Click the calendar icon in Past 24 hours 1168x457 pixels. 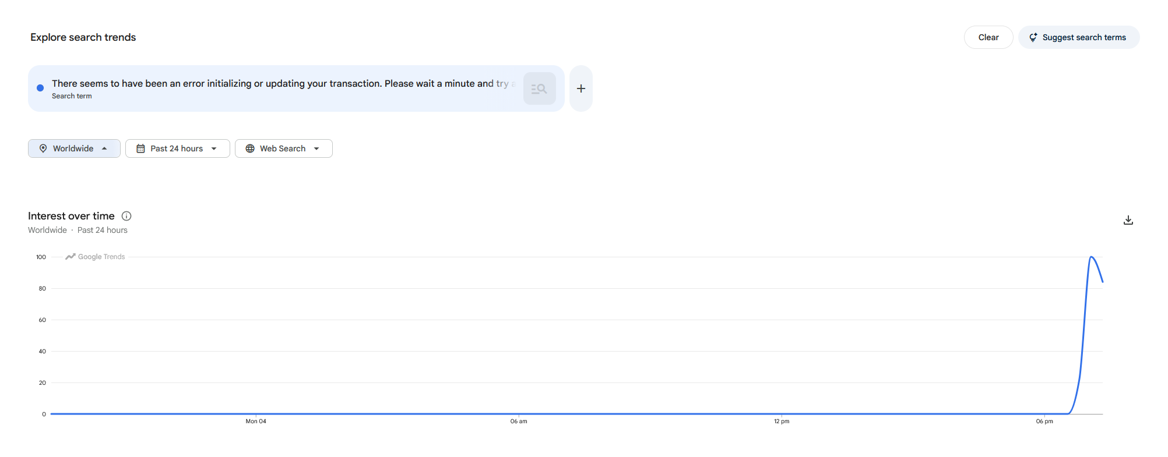140,148
